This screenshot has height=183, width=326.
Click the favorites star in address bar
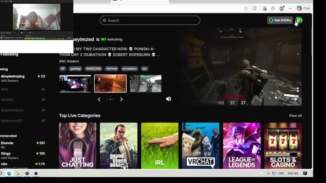[x=246, y=8]
